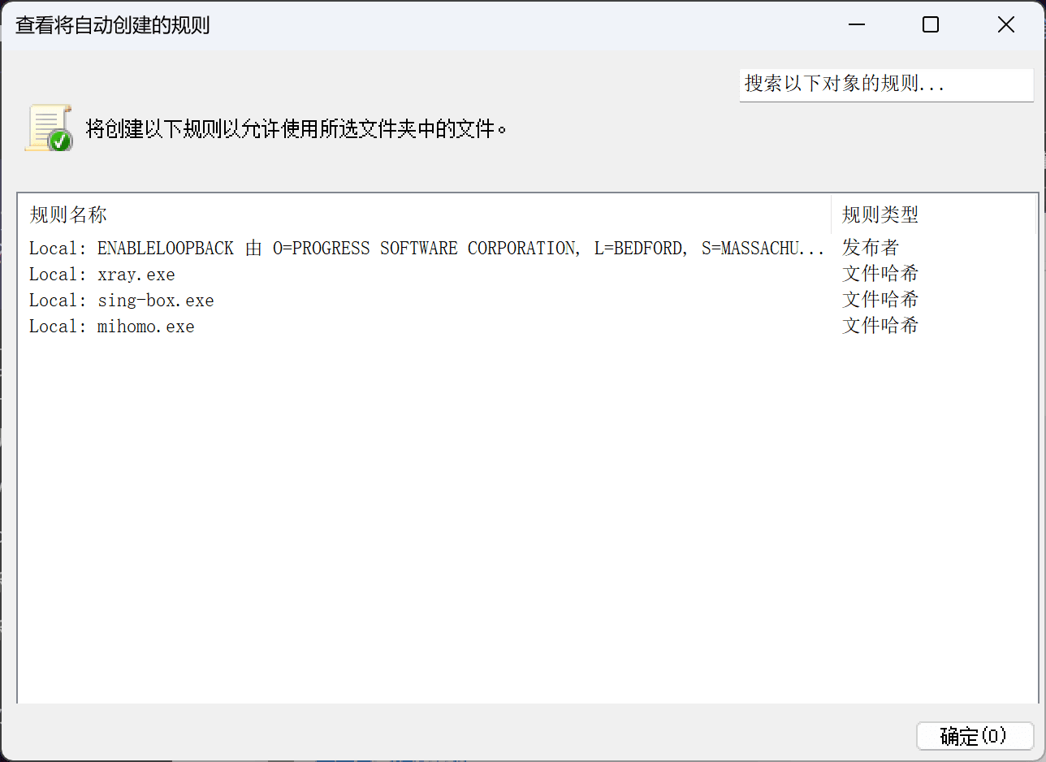
Task: Click the 搜索以下对象的规则 search field
Action: point(885,84)
